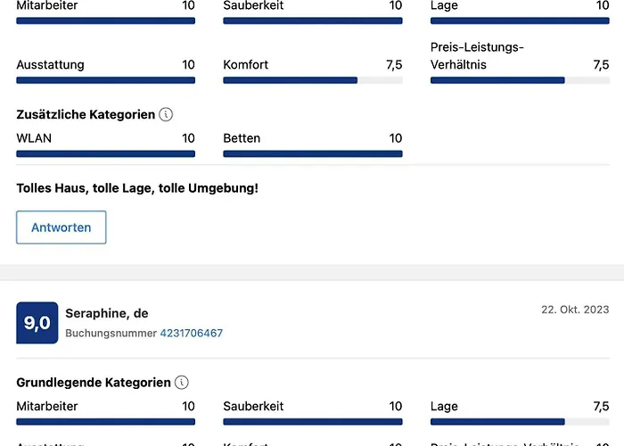This screenshot has height=446, width=624.
Task: Click info icon beside Grundlegende Kategorien
Action: pyautogui.click(x=182, y=383)
